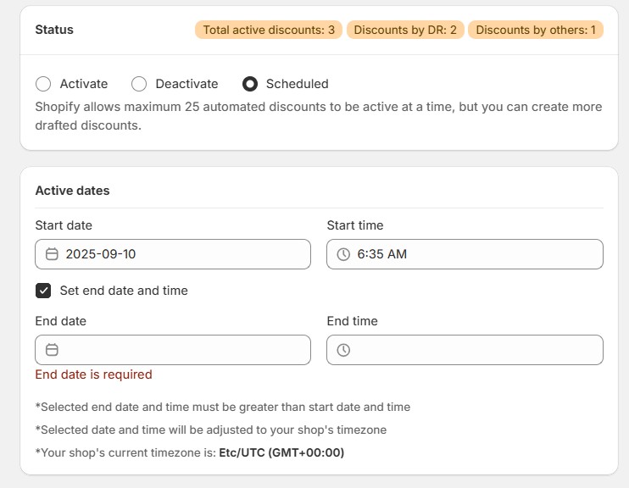Image resolution: width=629 pixels, height=488 pixels.
Task: Click the 'Set end date and time' label text
Action: (x=124, y=291)
